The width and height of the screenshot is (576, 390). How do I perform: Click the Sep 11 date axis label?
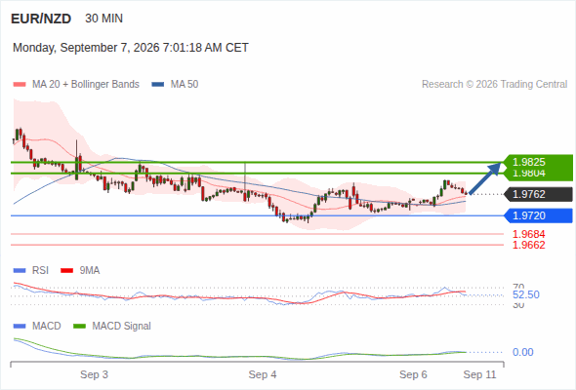tap(479, 374)
